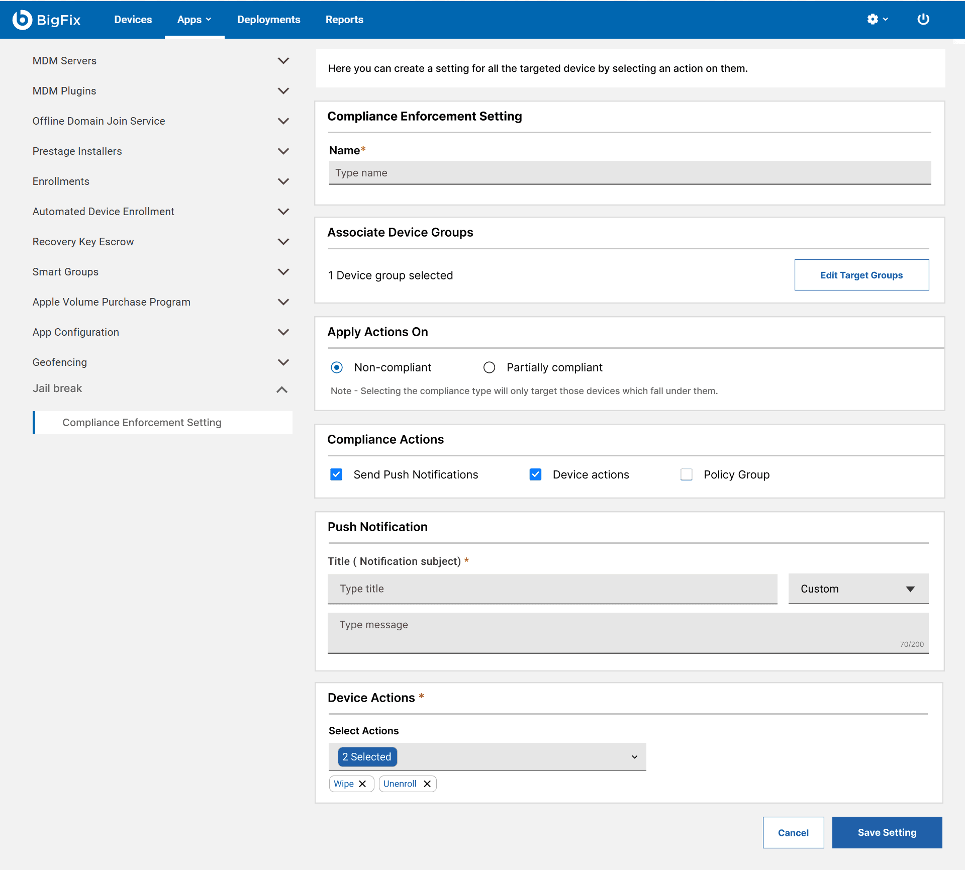The width and height of the screenshot is (965, 870).
Task: Go to the Deployments tab
Action: 268,20
